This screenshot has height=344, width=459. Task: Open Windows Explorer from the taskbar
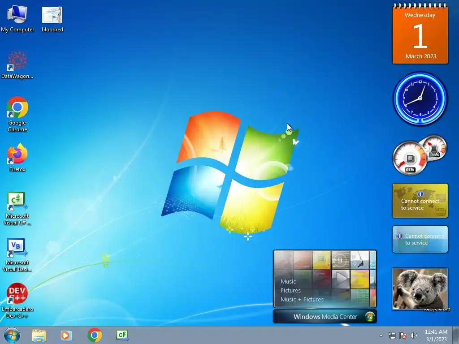(x=39, y=335)
